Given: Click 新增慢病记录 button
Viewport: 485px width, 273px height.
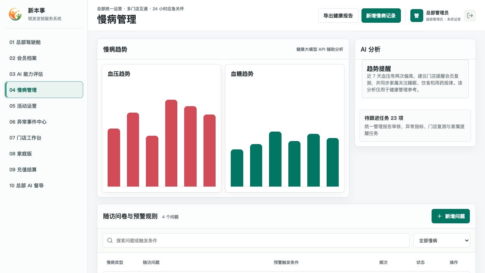Looking at the screenshot, I should (381, 16).
